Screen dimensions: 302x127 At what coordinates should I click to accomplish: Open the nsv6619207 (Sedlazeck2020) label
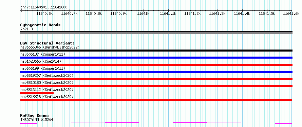click(x=47, y=75)
